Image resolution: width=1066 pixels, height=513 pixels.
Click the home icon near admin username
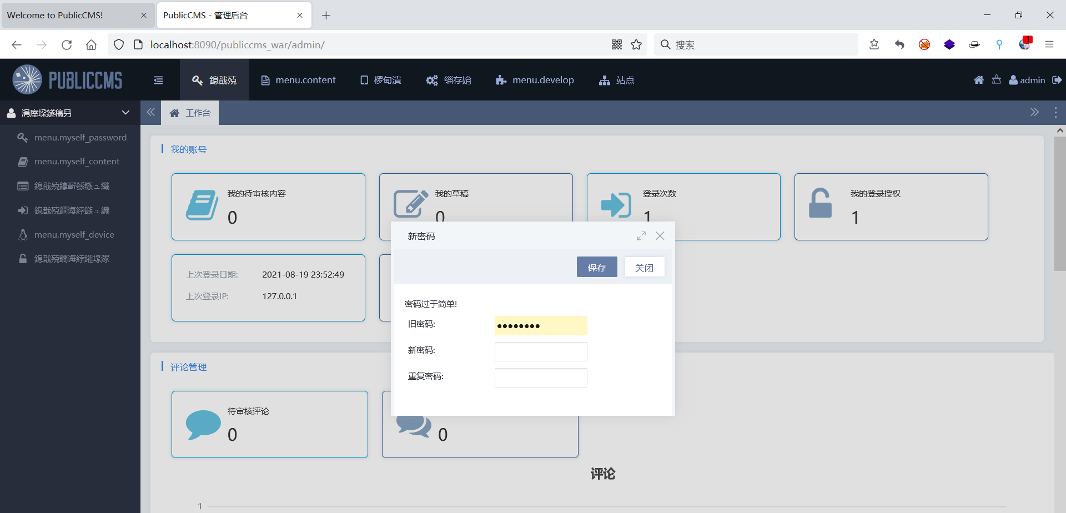[978, 79]
